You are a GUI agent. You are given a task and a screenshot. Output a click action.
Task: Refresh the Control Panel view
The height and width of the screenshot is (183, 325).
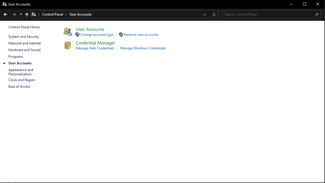[214, 14]
